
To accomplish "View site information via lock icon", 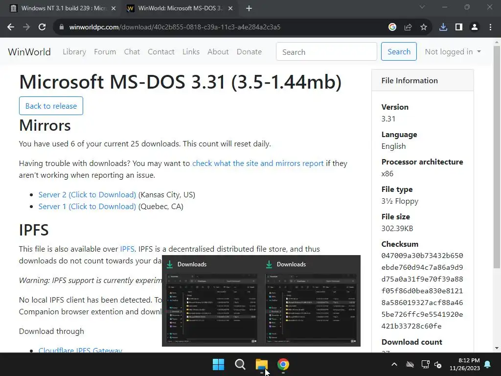I will point(62,27).
